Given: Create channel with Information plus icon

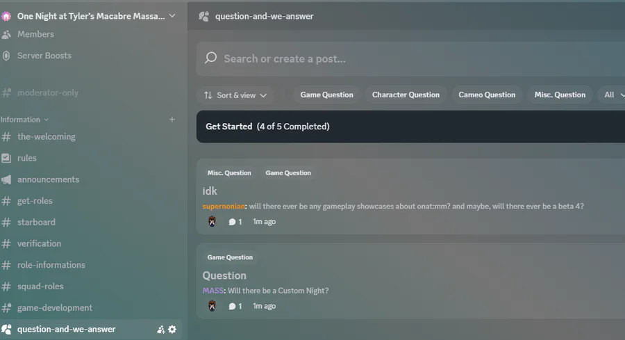Looking at the screenshot, I should [172, 120].
